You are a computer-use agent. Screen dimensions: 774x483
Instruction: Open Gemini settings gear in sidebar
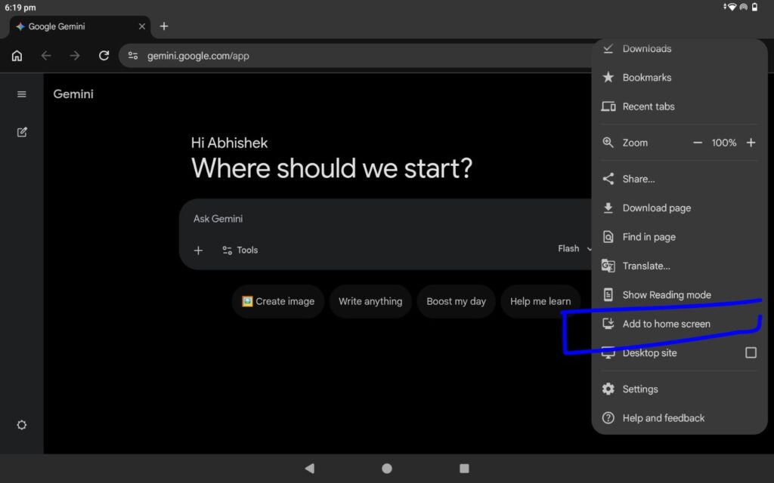click(22, 425)
